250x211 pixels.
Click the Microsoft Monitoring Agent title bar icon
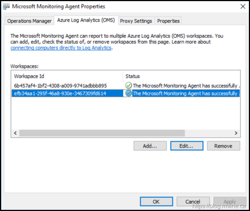tap(7, 7)
